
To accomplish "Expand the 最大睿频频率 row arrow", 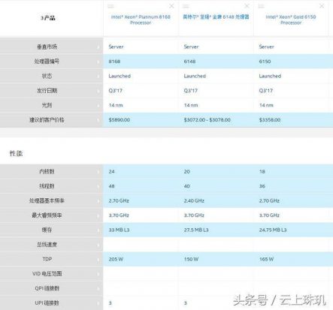I will (98, 215).
